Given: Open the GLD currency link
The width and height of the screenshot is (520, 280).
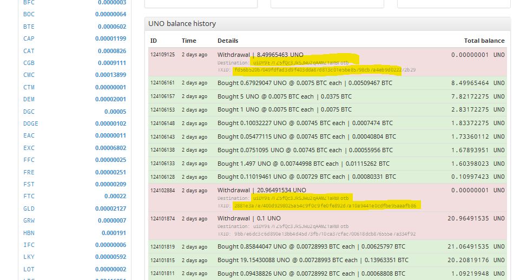Looking at the screenshot, I should [29, 209].
